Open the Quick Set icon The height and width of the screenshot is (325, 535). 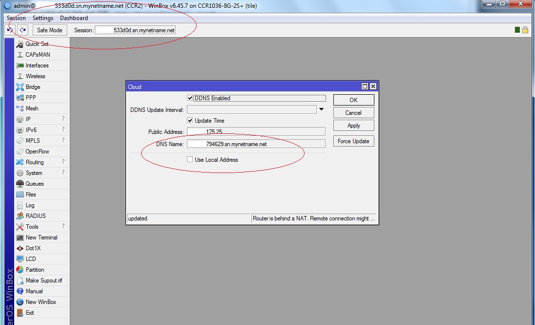(20, 44)
